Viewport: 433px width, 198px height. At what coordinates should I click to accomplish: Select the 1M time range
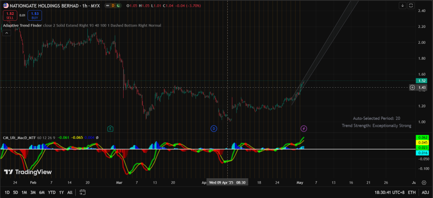click(x=24, y=192)
